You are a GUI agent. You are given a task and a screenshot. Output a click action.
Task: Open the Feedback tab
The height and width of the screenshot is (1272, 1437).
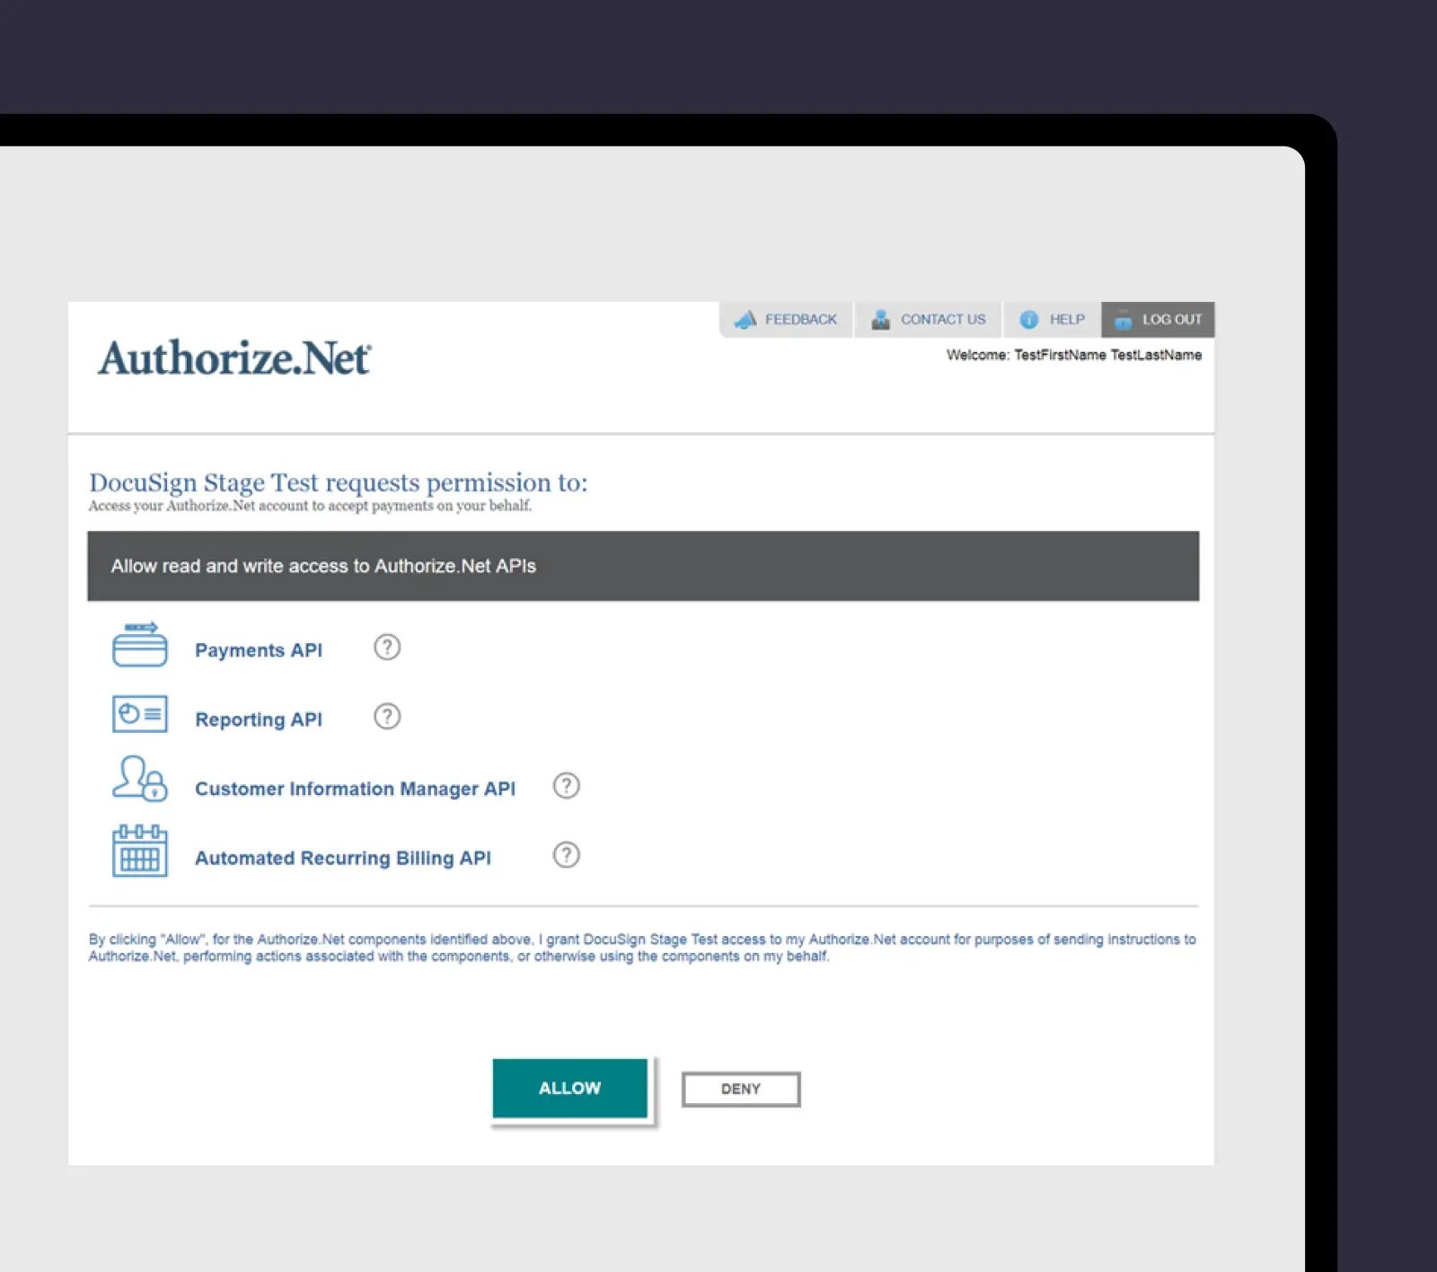[x=786, y=320]
